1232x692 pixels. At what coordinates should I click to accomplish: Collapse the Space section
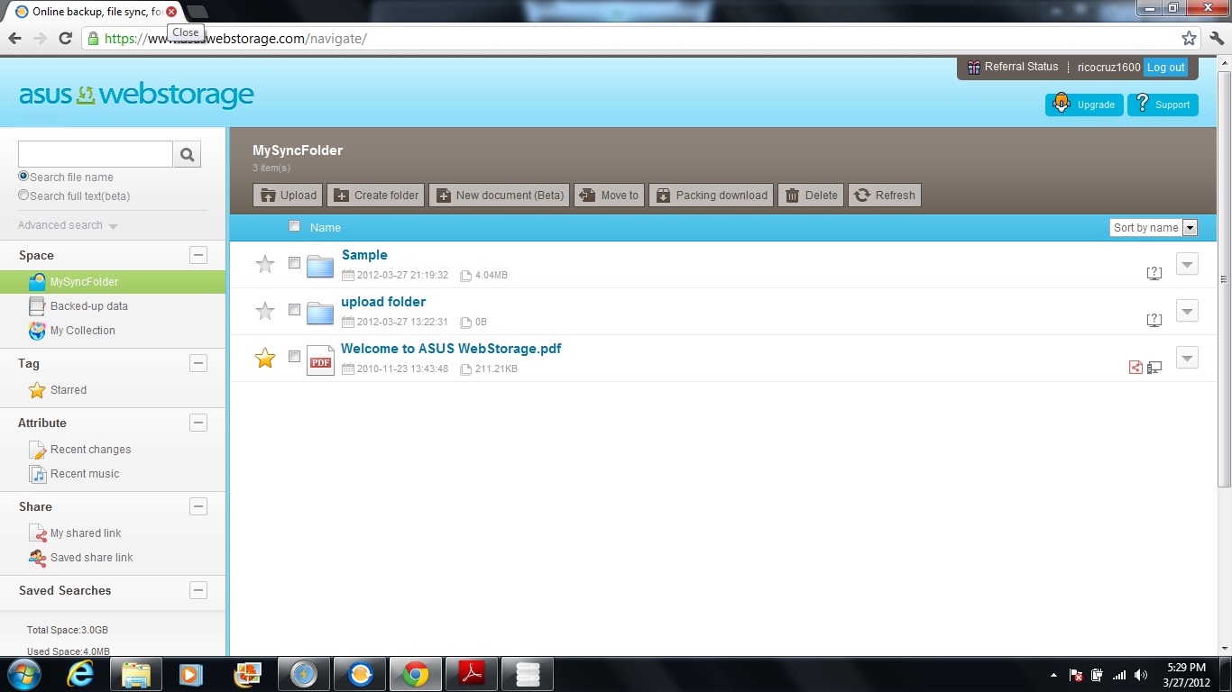198,255
